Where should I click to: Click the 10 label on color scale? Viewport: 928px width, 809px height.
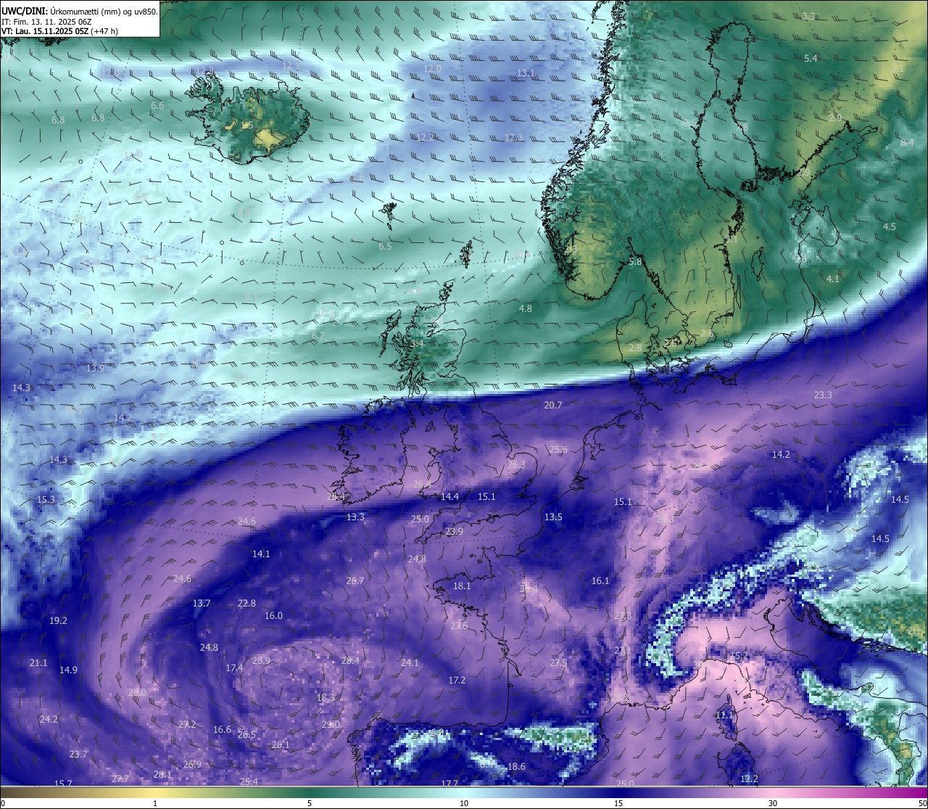(464, 802)
